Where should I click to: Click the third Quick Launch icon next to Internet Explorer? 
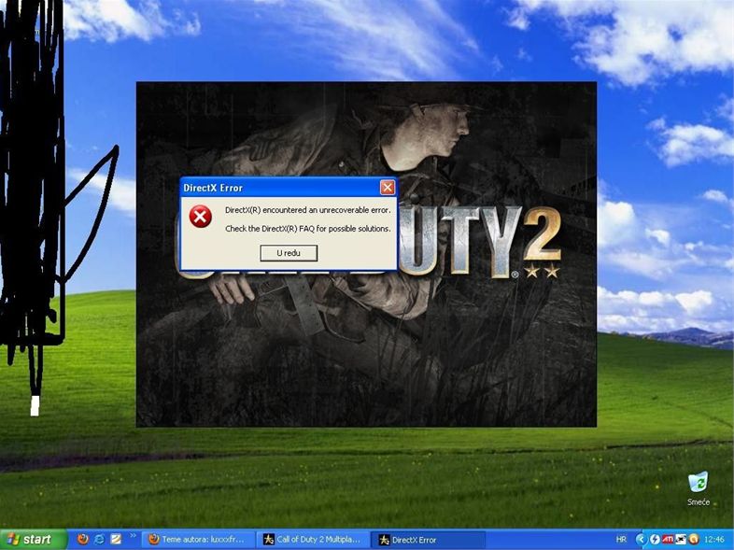click(x=116, y=539)
